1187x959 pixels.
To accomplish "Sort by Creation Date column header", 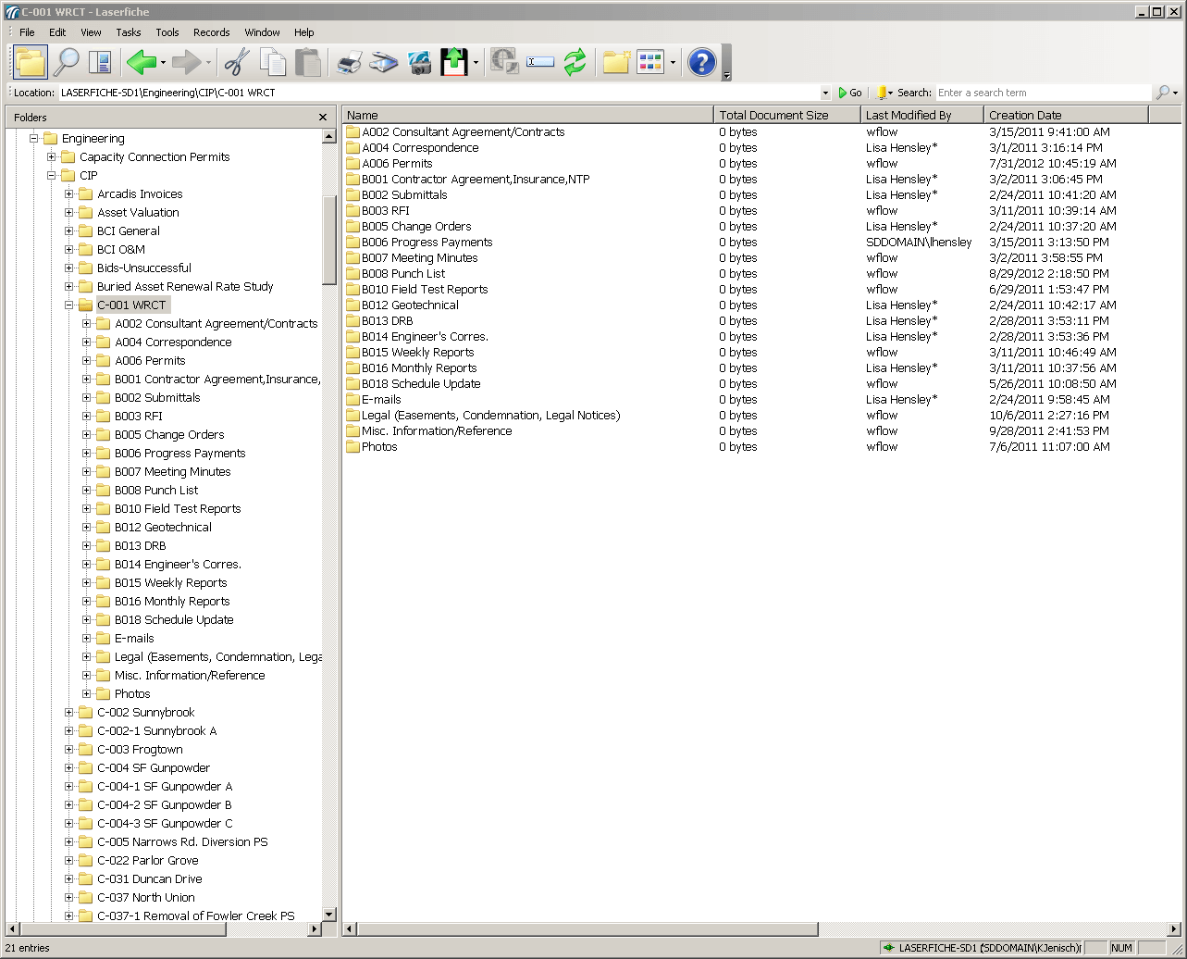I will tap(1067, 115).
